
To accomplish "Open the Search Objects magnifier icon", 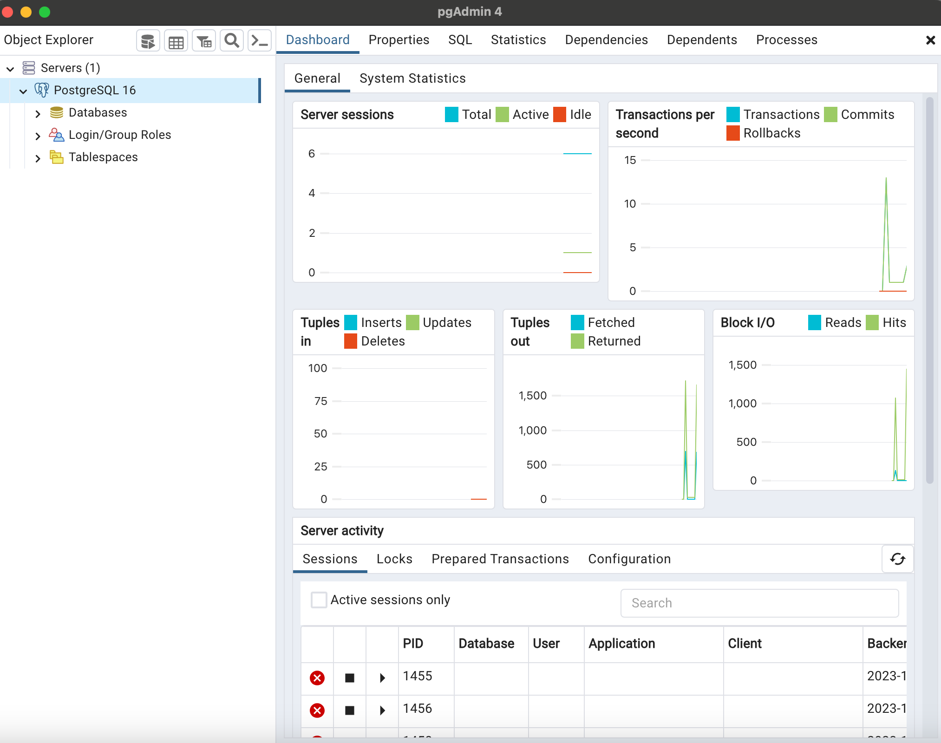I will 232,41.
